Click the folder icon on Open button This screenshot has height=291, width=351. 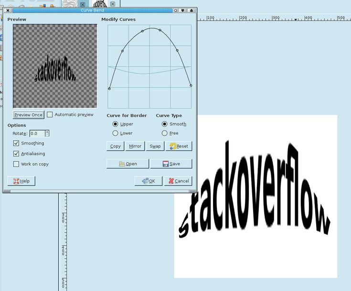click(x=122, y=164)
